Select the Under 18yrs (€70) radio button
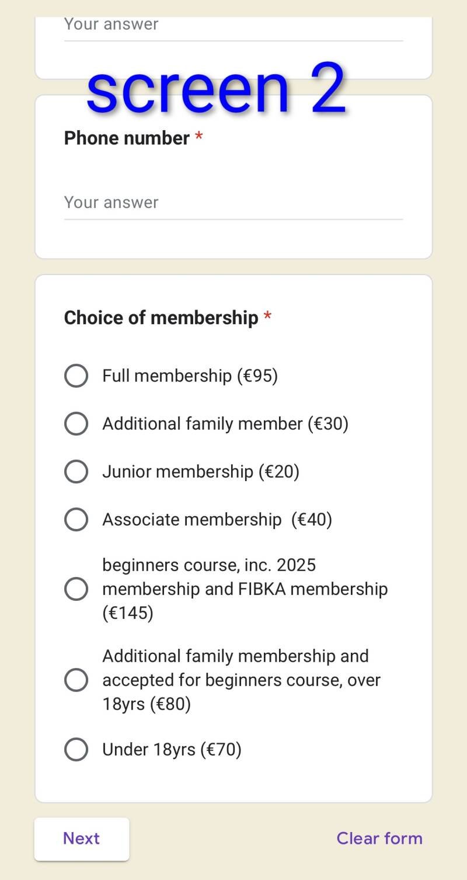Viewport: 467px width, 880px height. point(76,749)
